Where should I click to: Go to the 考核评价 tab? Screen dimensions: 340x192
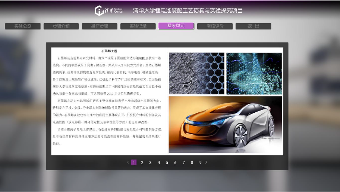pos(215,26)
